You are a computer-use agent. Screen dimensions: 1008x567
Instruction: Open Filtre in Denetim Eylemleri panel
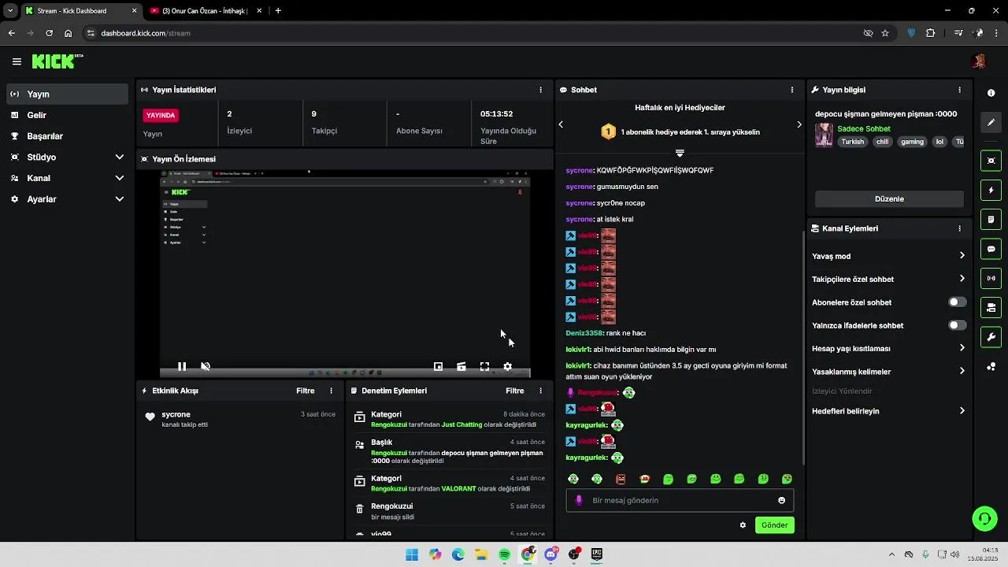coord(514,391)
